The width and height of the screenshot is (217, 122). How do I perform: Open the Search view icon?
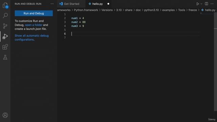click(x=5, y=16)
